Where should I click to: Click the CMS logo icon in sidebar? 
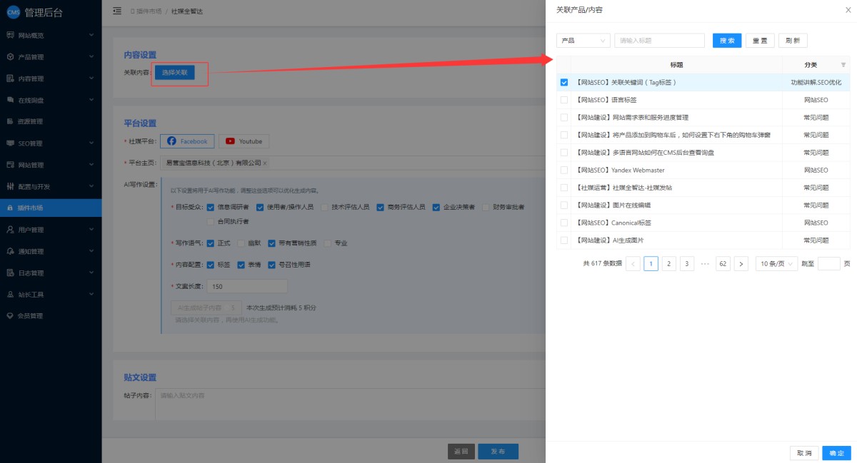tap(13, 11)
